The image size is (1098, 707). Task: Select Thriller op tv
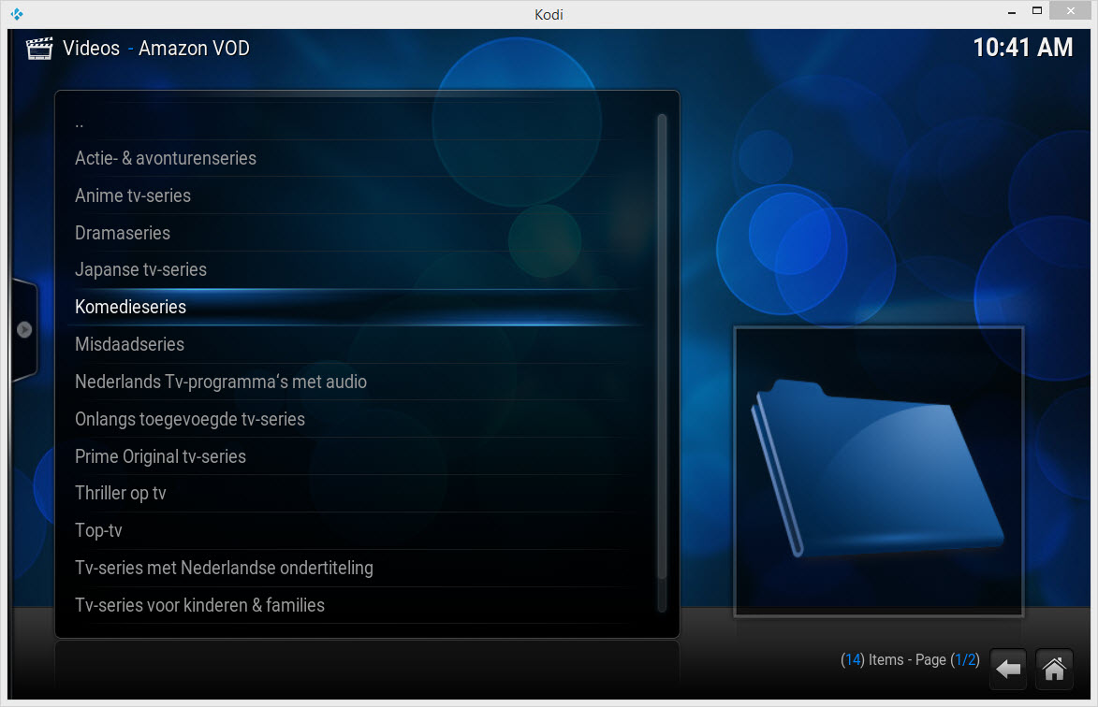click(120, 493)
